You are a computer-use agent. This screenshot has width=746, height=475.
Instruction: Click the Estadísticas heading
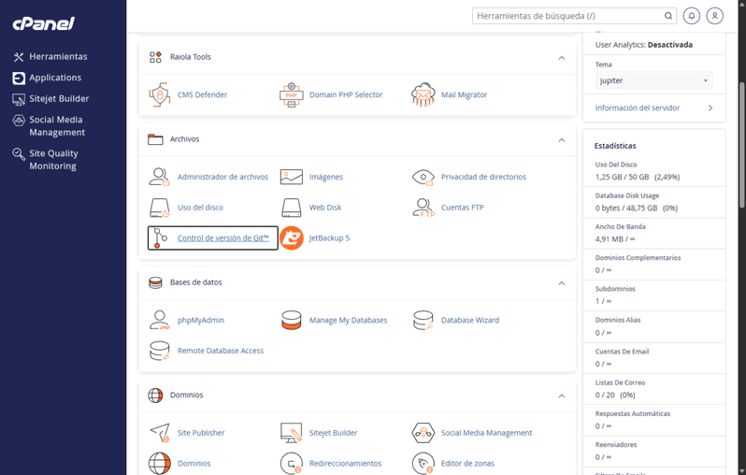(615, 146)
